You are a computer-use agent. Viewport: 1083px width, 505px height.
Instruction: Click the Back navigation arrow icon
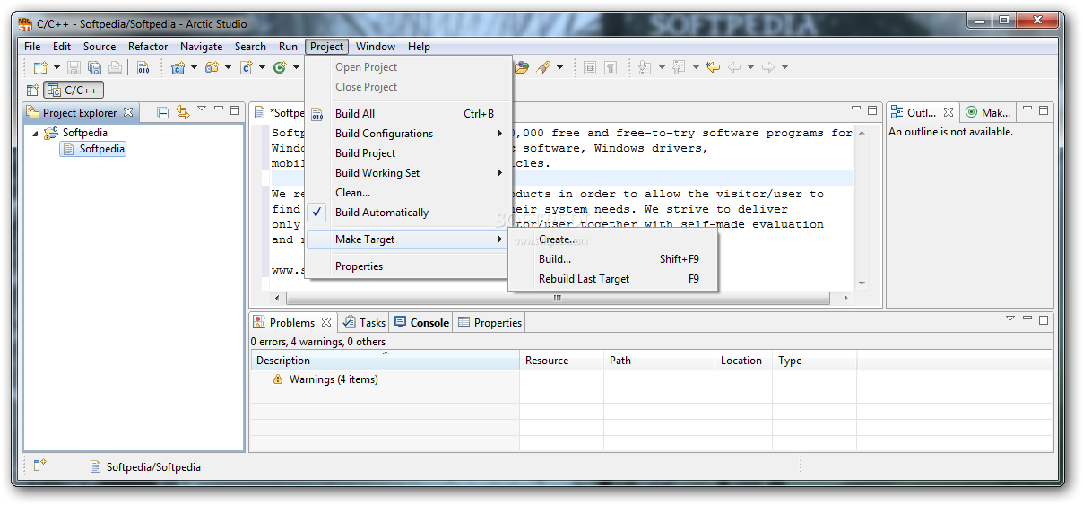coord(734,67)
